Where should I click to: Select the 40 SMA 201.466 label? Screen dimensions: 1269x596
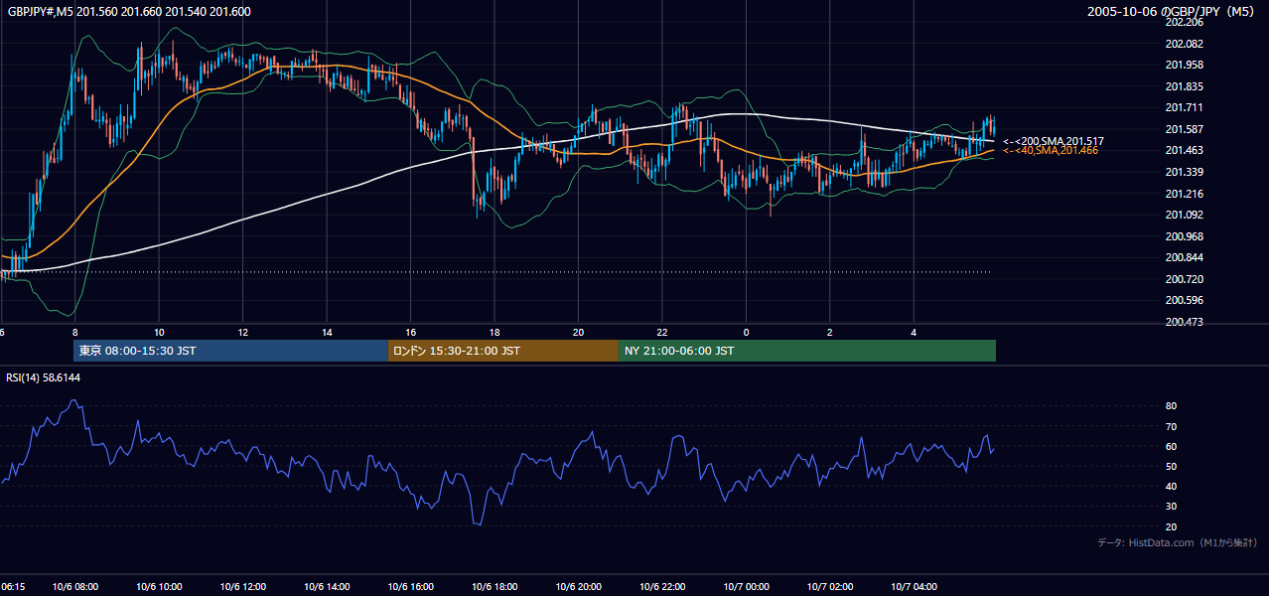tap(1051, 150)
